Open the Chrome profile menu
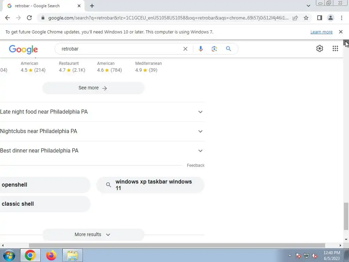 click(331, 18)
